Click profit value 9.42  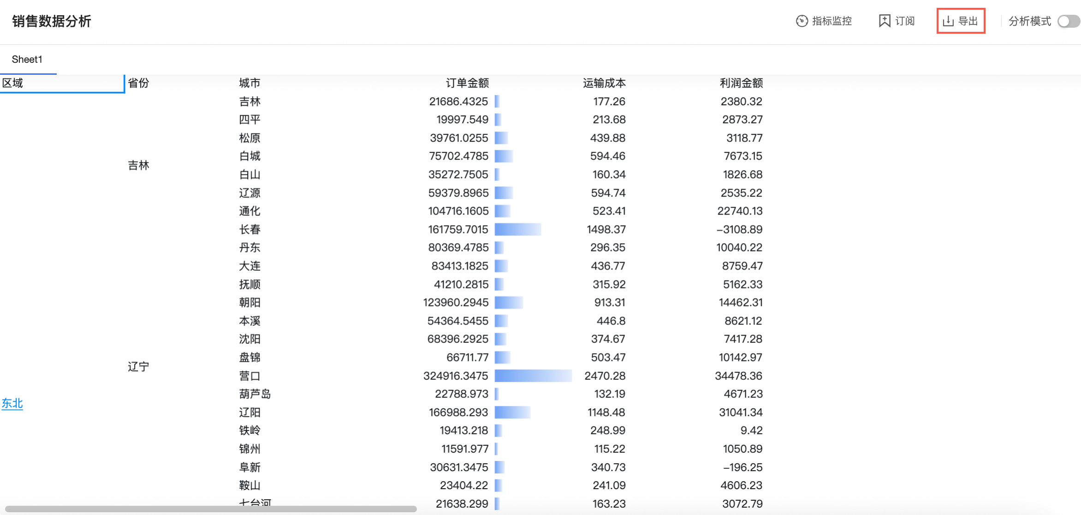pyautogui.click(x=751, y=430)
